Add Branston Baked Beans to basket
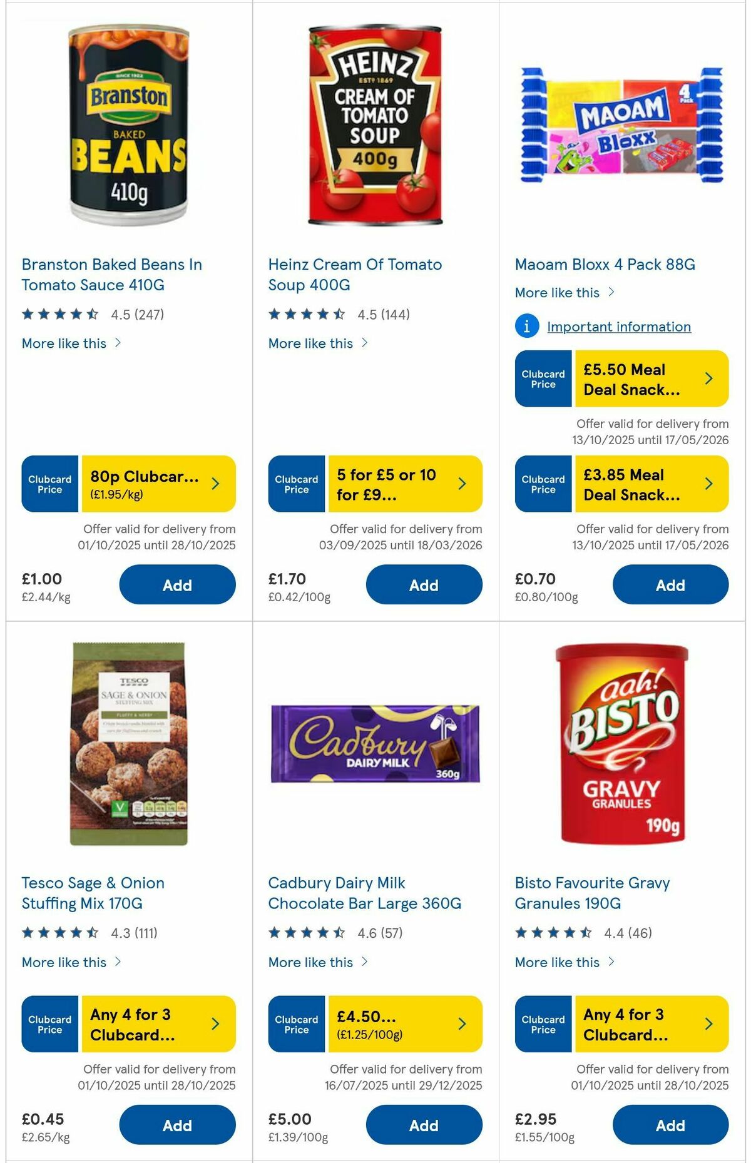Screen dimensions: 751x1163 coord(178,585)
